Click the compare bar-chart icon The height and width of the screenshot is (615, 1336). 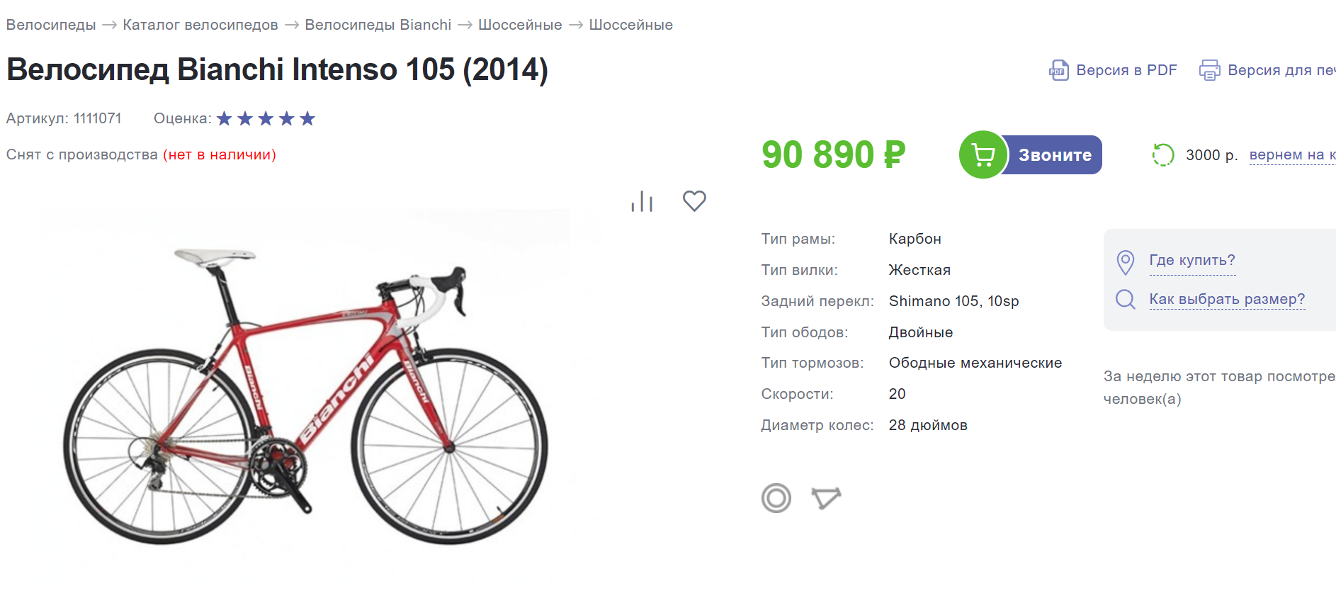coord(642,202)
